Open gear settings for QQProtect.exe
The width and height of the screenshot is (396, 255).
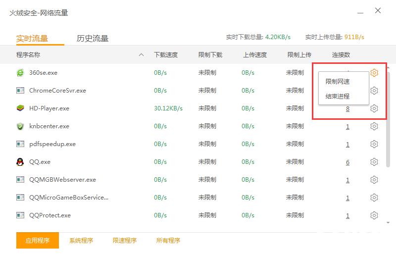point(374,215)
